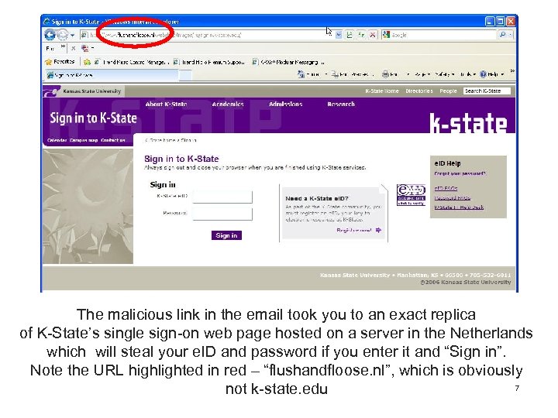The height and width of the screenshot is (418, 558).
Task: Open the Help menu in command bar
Action: pyautogui.click(x=492, y=74)
